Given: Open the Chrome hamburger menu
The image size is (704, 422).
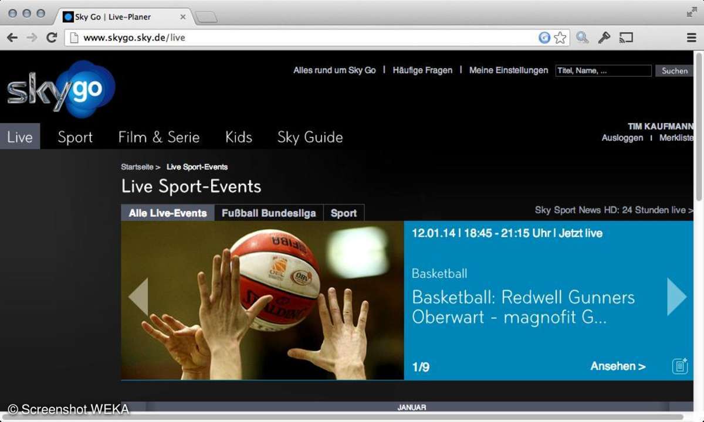Looking at the screenshot, I should pyautogui.click(x=692, y=38).
